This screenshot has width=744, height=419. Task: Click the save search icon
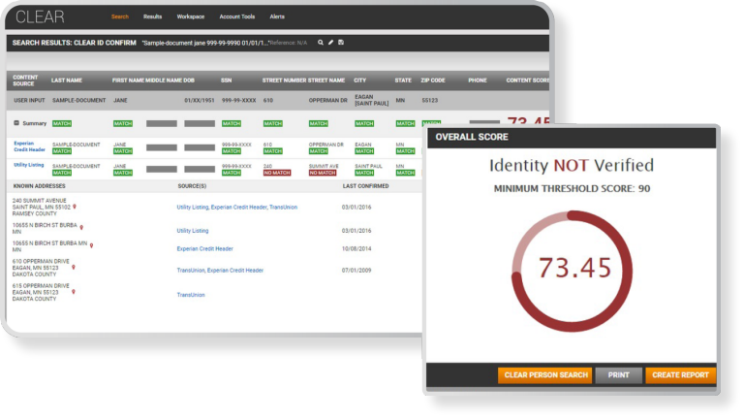click(341, 43)
